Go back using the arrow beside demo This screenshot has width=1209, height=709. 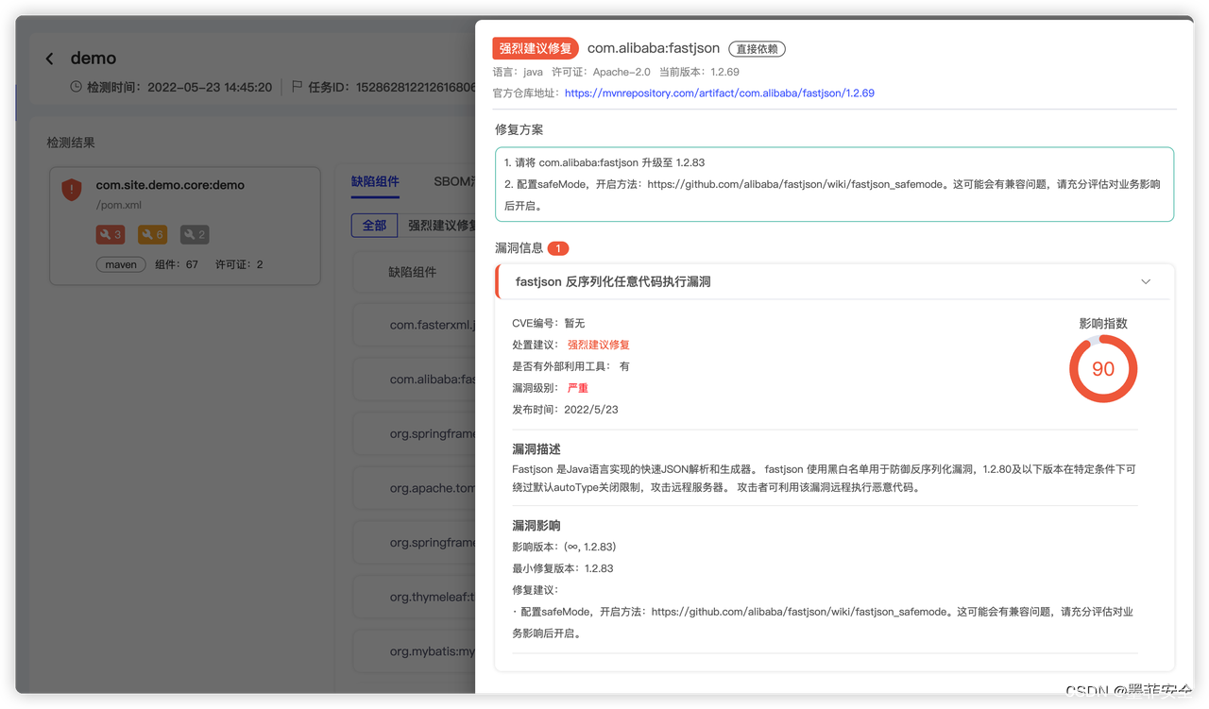click(x=50, y=59)
